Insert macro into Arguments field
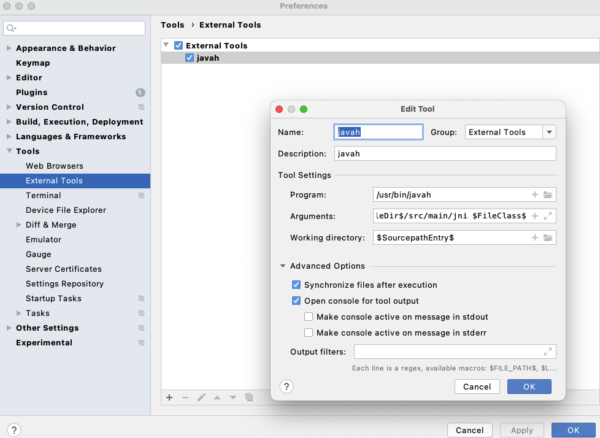This screenshot has height=438, width=600. point(534,216)
